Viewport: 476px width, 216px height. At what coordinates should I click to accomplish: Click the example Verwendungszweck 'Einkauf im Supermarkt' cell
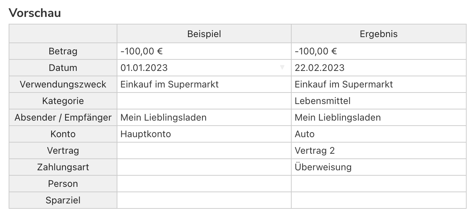point(204,84)
